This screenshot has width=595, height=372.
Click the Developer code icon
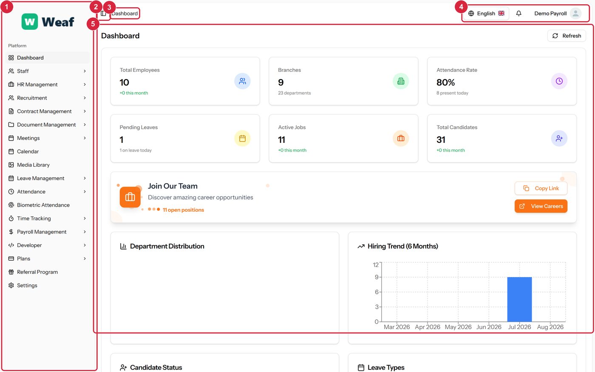coord(11,245)
